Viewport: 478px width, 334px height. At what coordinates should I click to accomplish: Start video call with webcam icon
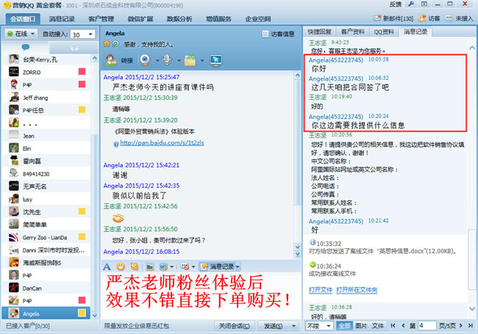[145, 60]
